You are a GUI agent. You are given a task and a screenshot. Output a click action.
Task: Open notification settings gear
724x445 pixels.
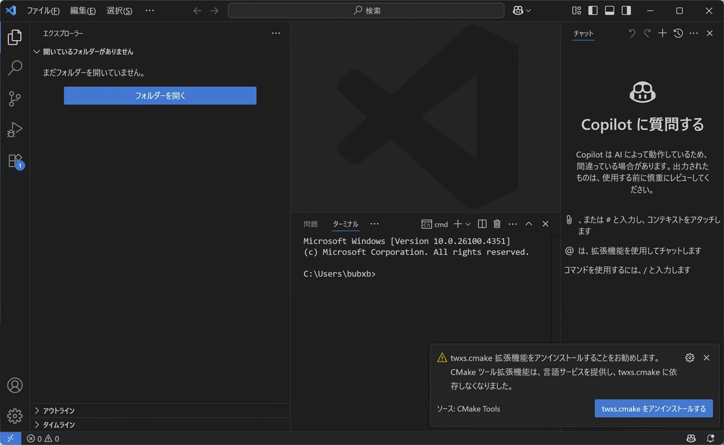pos(690,358)
